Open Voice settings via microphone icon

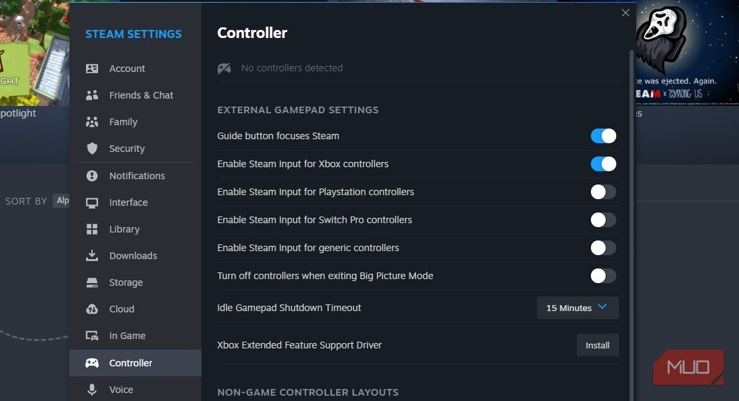tap(92, 389)
